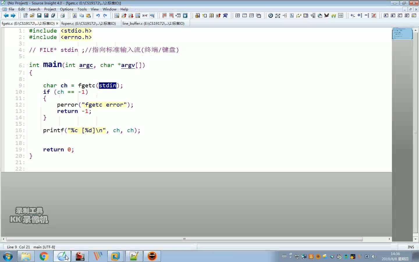
Task: Click the Save All icon
Action: 53,16
